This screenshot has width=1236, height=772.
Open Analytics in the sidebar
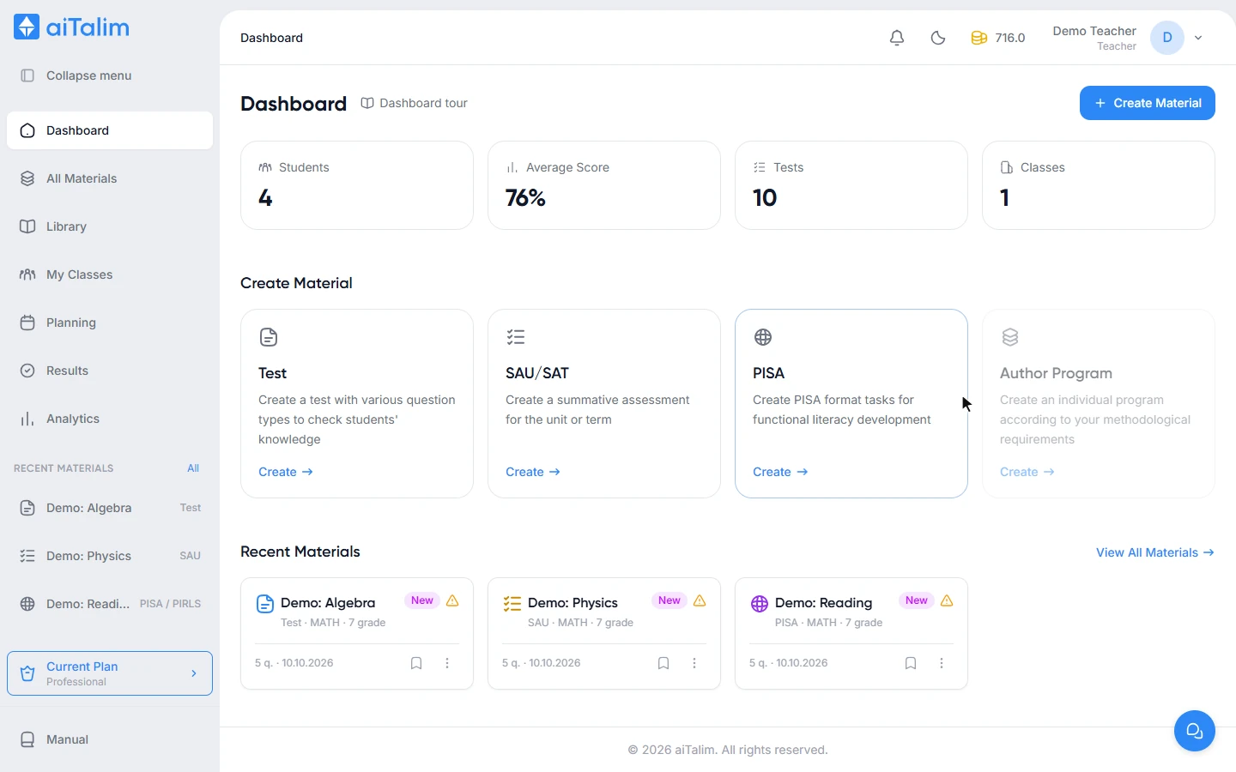pos(110,419)
